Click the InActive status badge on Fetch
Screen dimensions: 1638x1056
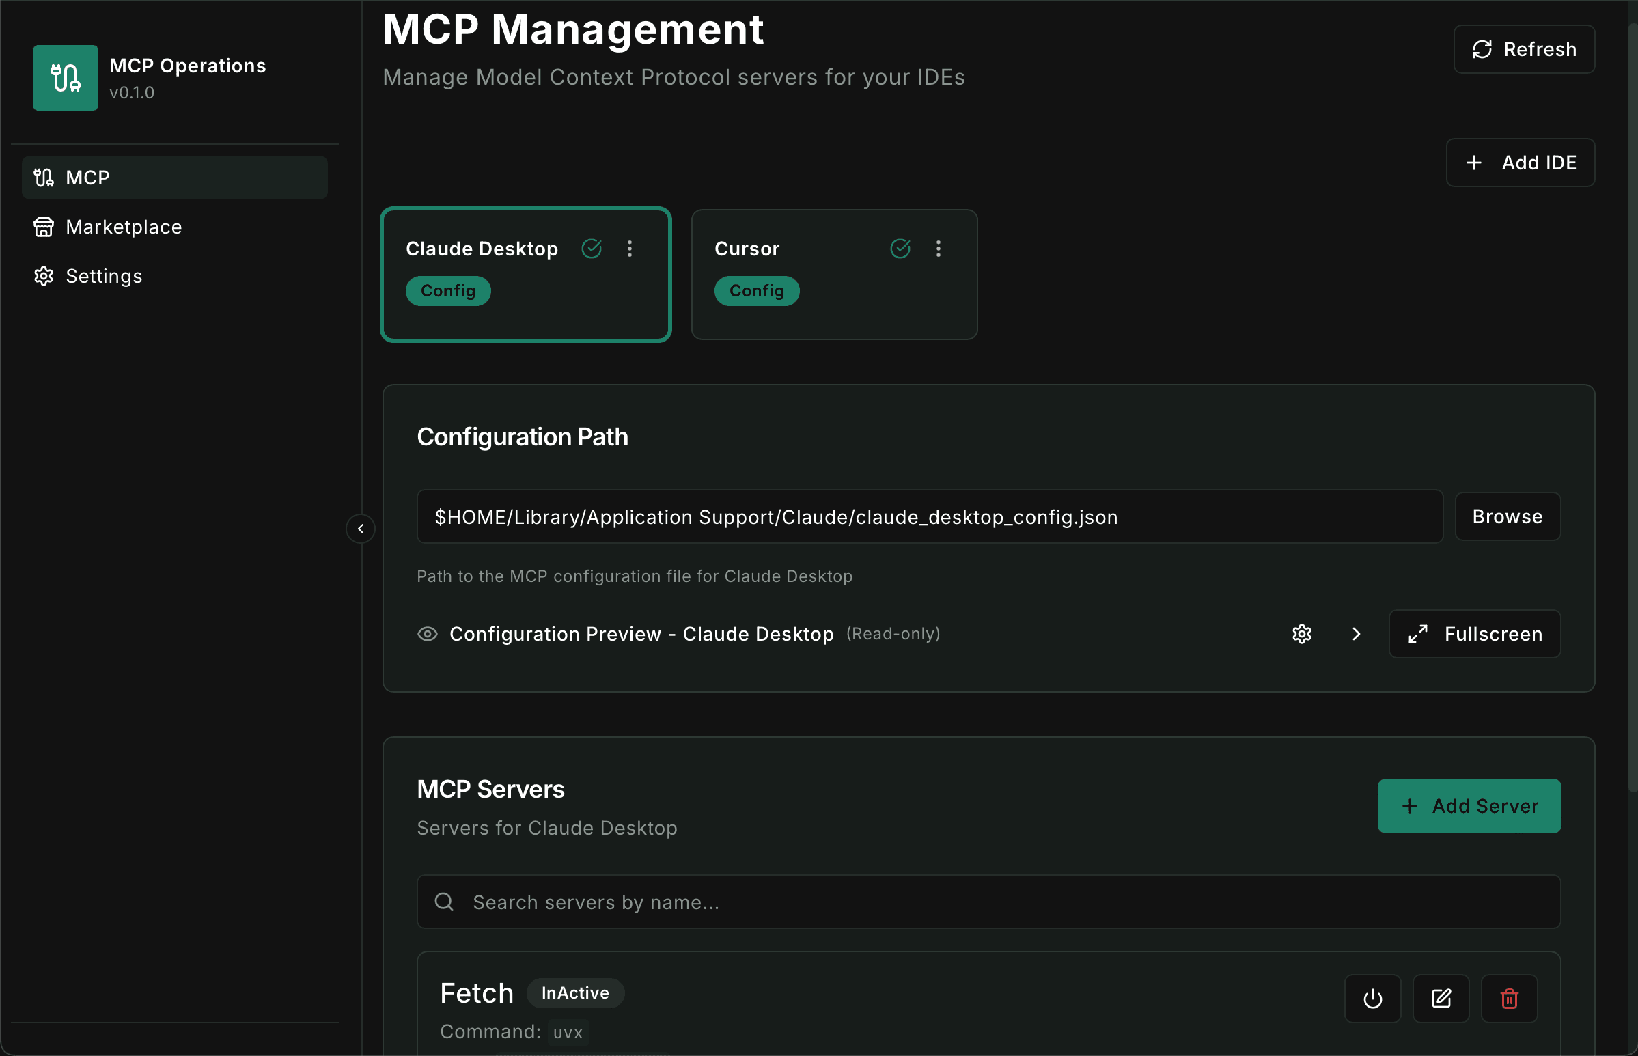click(x=575, y=993)
